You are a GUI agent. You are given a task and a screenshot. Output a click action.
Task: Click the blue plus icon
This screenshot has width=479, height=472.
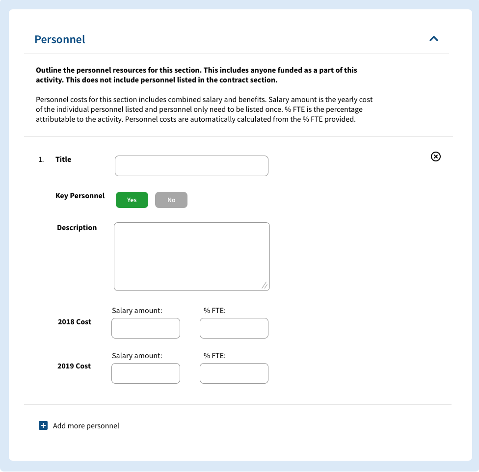(43, 425)
